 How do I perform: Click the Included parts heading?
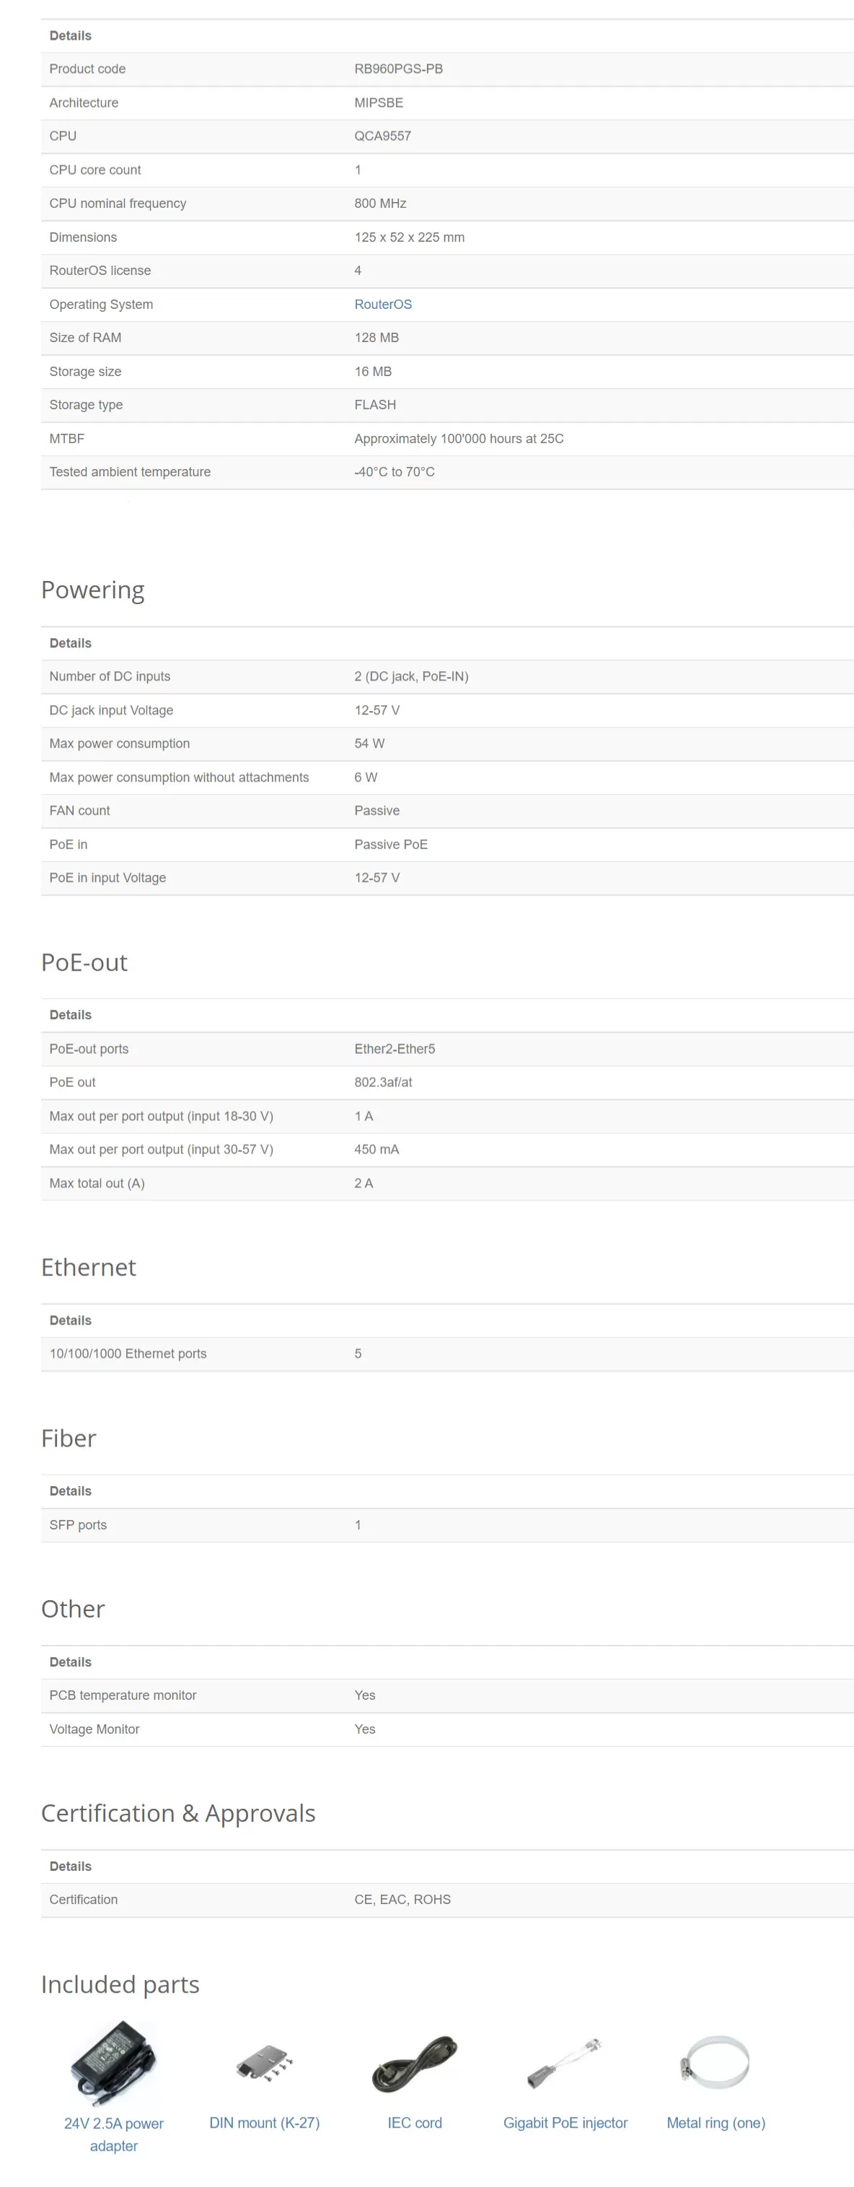point(120,1984)
